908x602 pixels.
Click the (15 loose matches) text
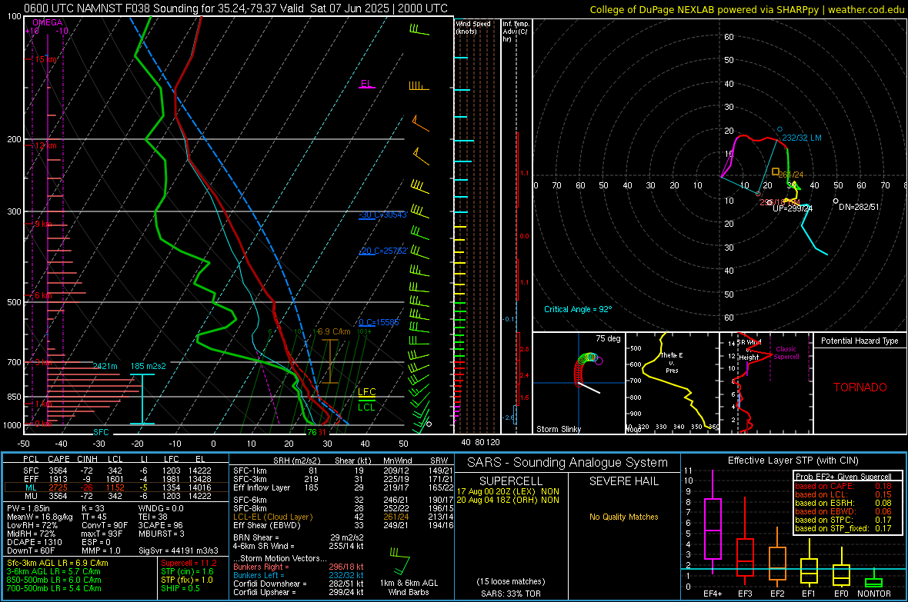(511, 581)
